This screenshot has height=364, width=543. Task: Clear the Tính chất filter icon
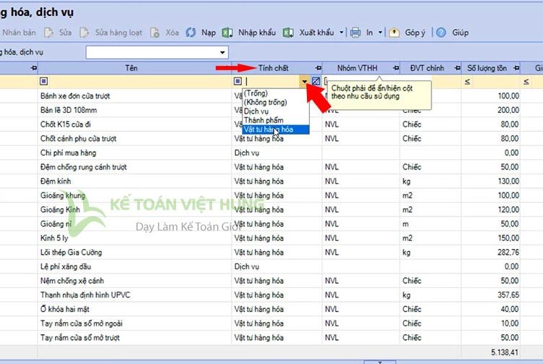pyautogui.click(x=316, y=81)
